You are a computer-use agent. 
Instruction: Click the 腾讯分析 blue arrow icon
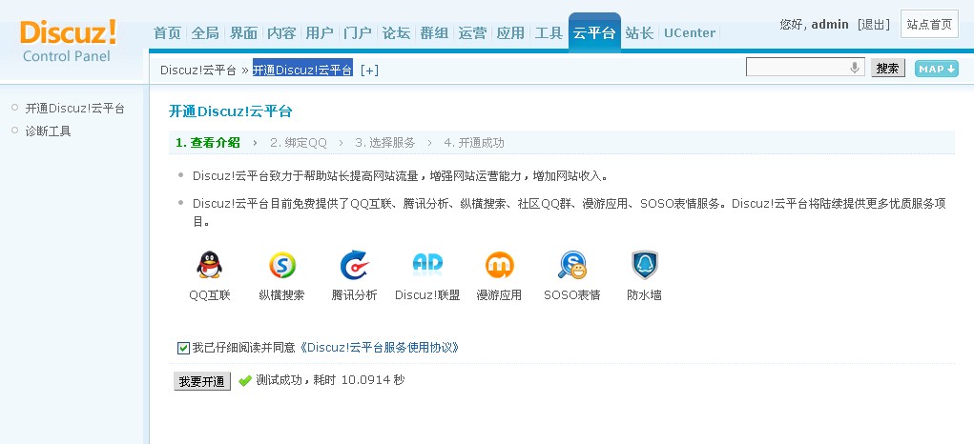coord(355,265)
